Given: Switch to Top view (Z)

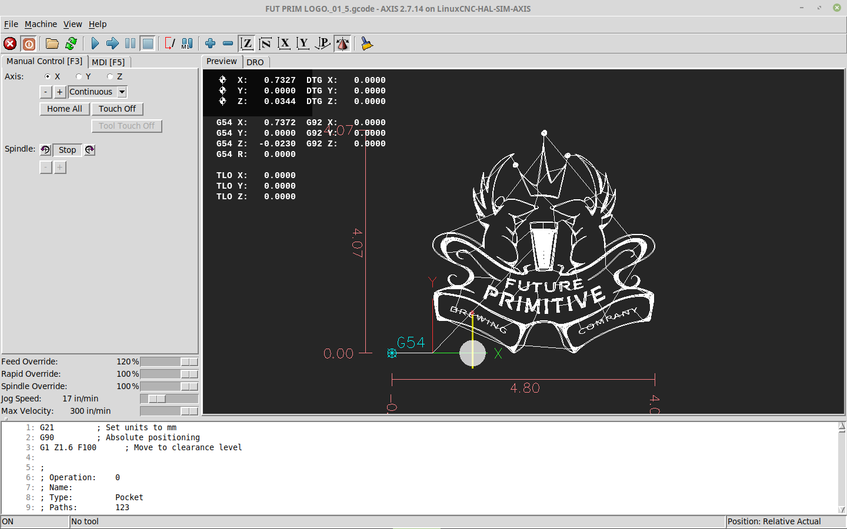Looking at the screenshot, I should [247, 43].
